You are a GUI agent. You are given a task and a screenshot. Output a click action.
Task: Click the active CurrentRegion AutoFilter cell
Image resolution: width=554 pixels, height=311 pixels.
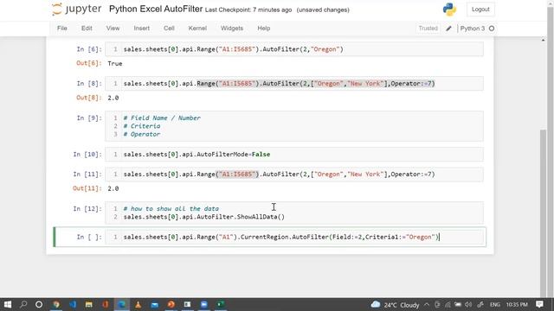pos(294,237)
